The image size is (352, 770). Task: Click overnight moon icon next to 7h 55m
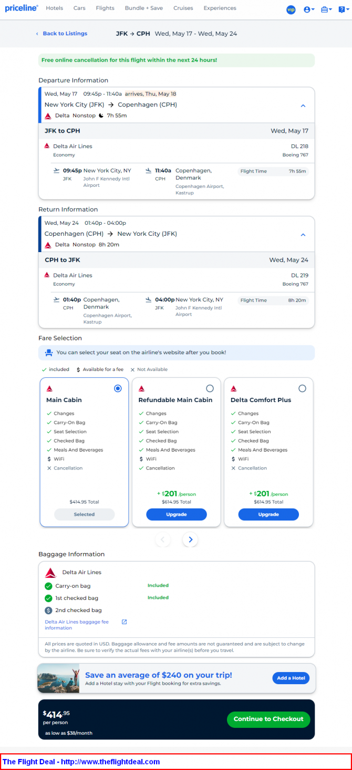pyautogui.click(x=101, y=115)
